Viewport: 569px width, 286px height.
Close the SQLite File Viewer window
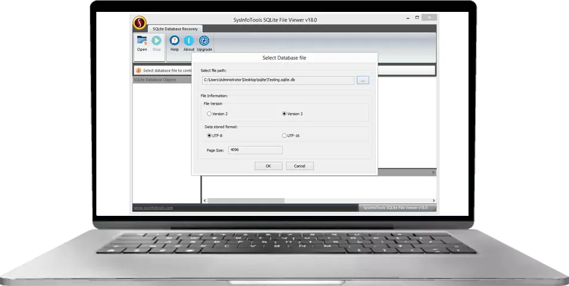[429, 17]
